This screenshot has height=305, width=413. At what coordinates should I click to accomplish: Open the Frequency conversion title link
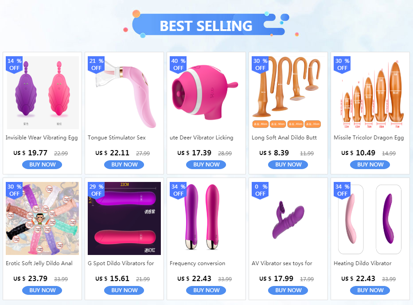(197, 263)
